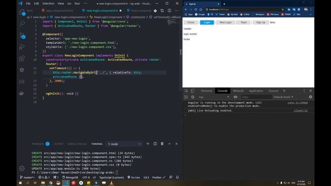Click the New Login button on web page
This screenshot has height=186, width=331.
point(225,22)
